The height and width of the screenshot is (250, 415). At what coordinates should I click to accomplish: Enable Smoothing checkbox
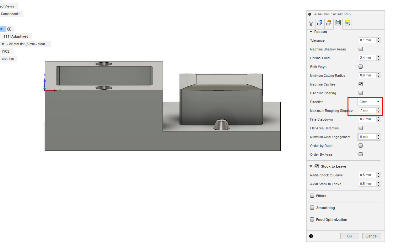click(x=312, y=208)
